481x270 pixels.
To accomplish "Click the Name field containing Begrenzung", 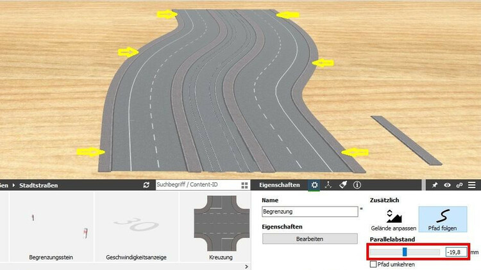I will (310, 212).
